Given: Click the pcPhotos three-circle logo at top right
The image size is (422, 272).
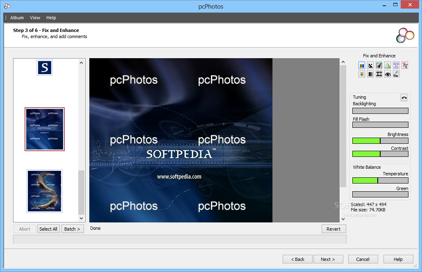Looking at the screenshot, I should [405, 35].
